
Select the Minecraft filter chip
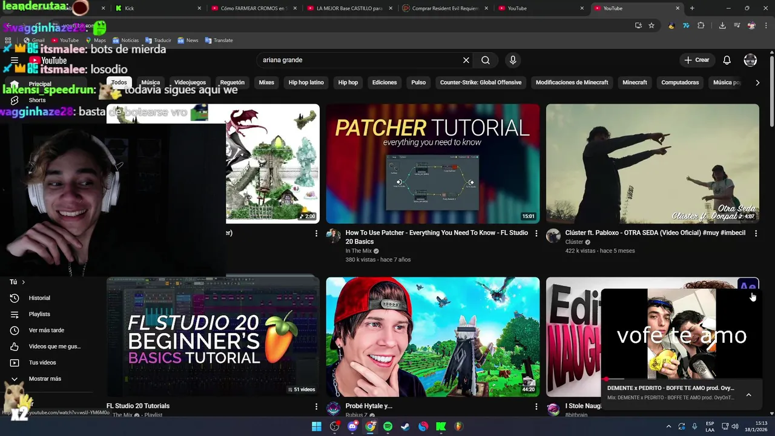click(x=635, y=82)
